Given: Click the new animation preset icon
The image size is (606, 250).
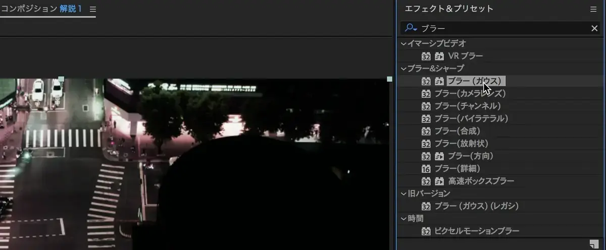Looking at the screenshot, I should 594,244.
